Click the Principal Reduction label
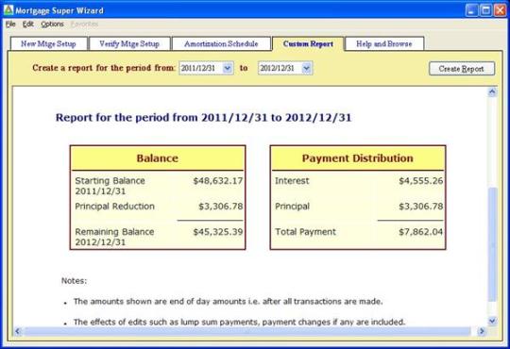This screenshot has height=349, width=510. point(115,207)
